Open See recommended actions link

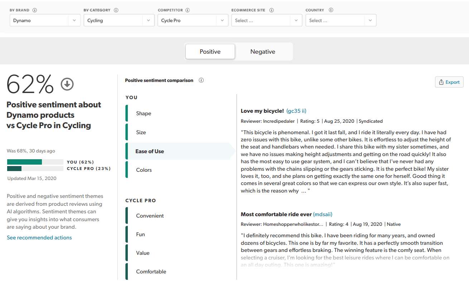click(x=39, y=238)
